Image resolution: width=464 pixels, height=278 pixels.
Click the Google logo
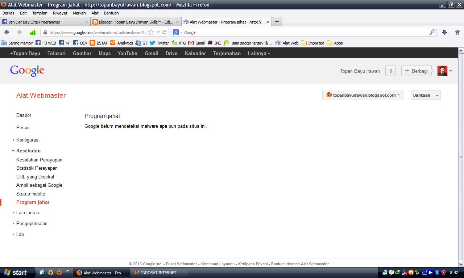(x=27, y=71)
